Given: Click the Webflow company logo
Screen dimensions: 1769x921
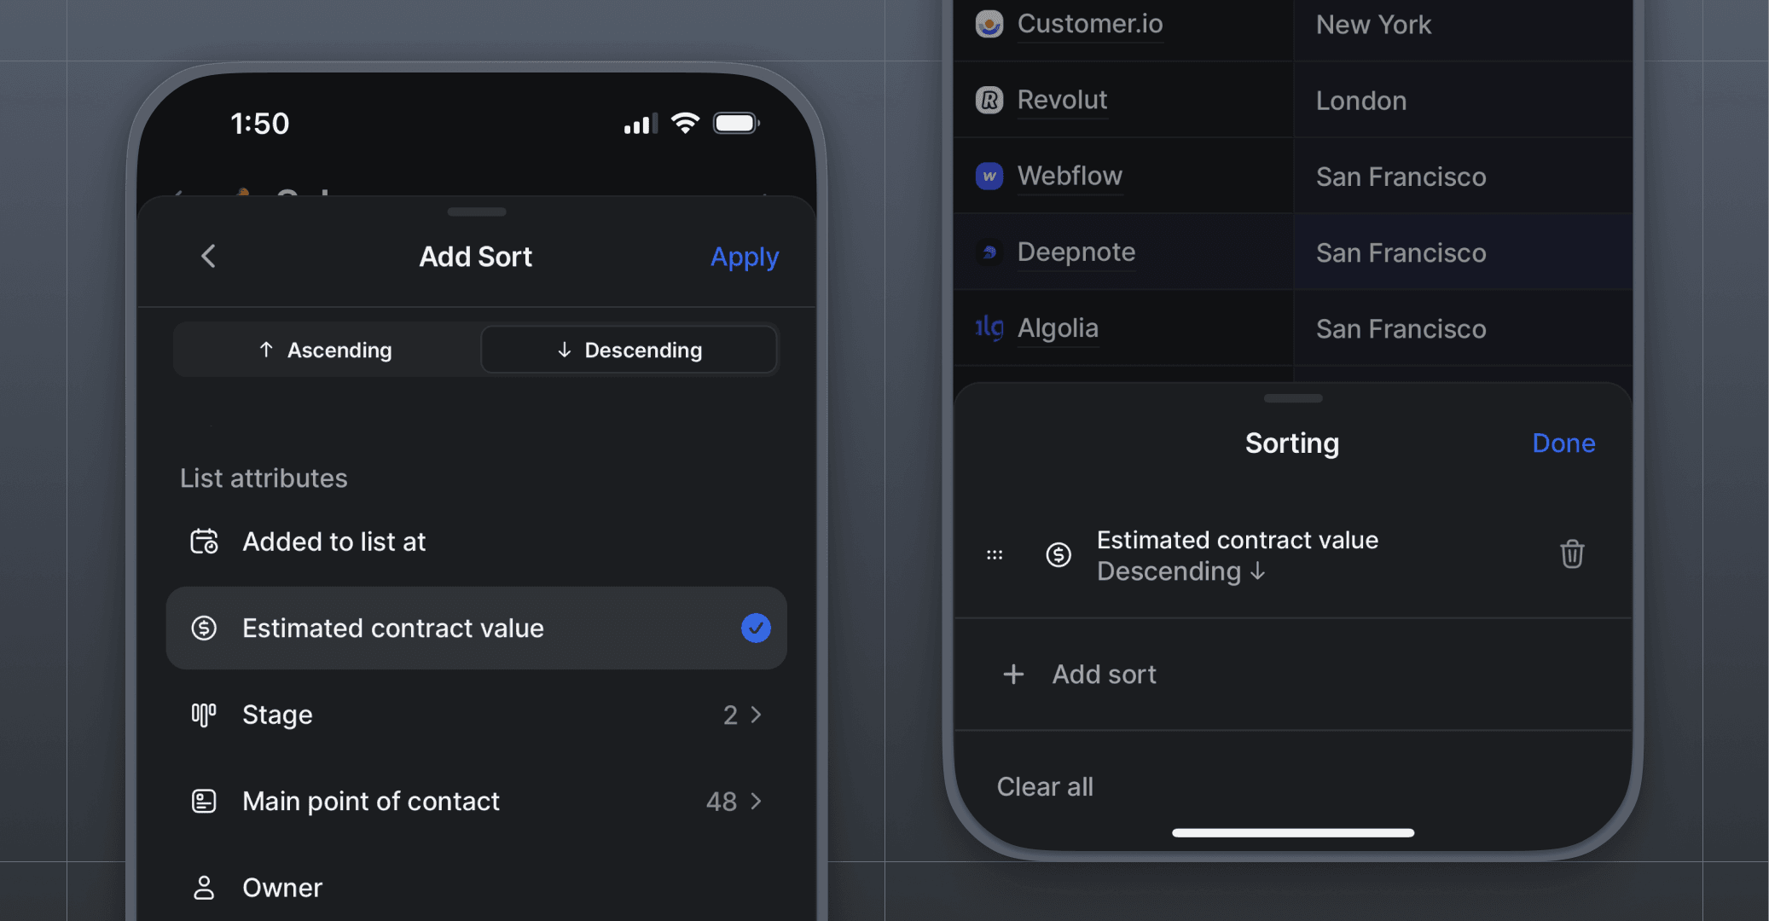Looking at the screenshot, I should click(989, 176).
